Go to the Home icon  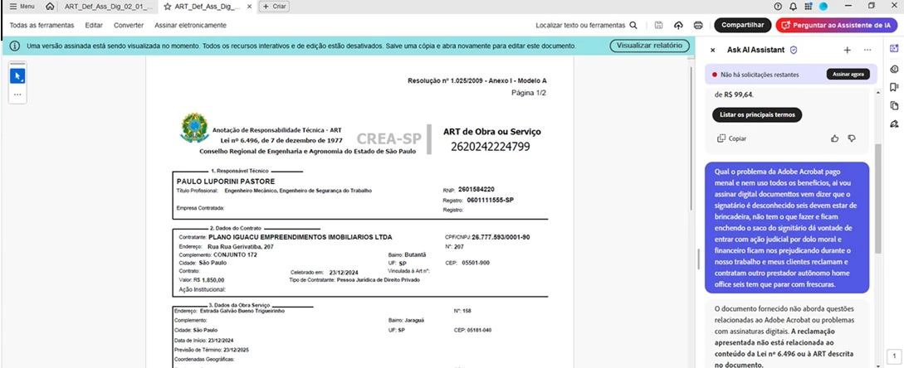point(50,7)
